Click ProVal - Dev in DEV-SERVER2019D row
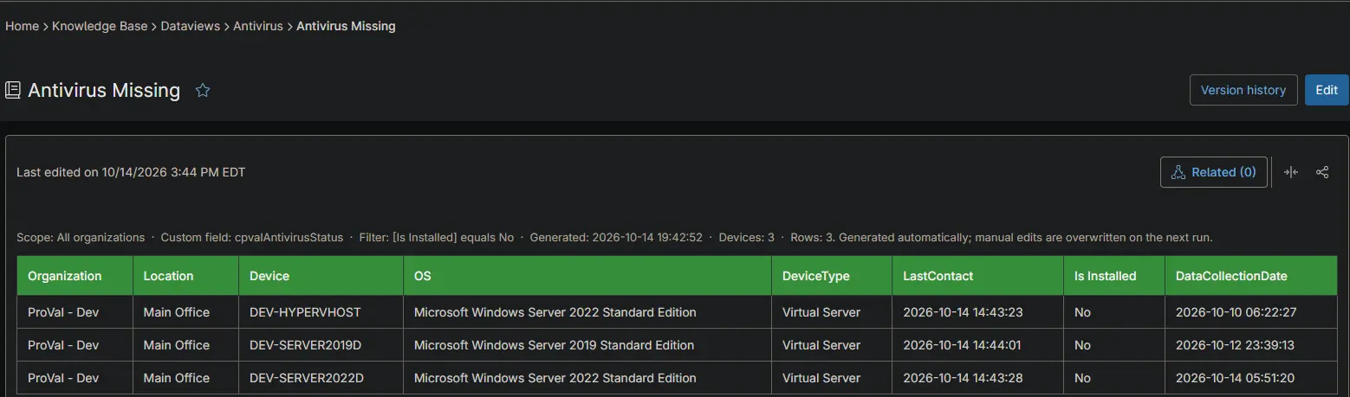The width and height of the screenshot is (1350, 397). pos(75,345)
